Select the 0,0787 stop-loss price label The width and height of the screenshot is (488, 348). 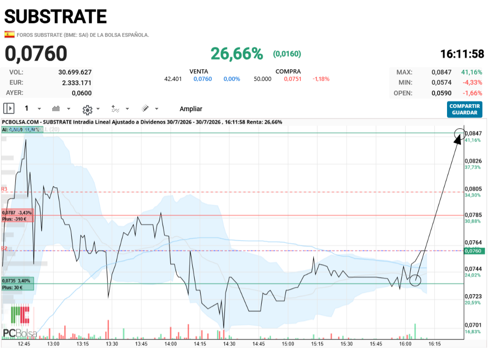[17, 216]
